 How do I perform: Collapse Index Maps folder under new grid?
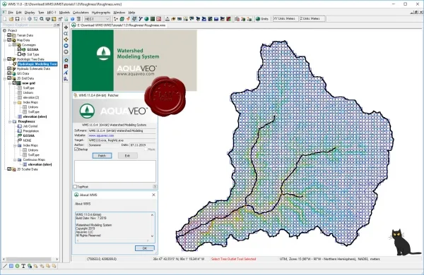[x=15, y=102]
